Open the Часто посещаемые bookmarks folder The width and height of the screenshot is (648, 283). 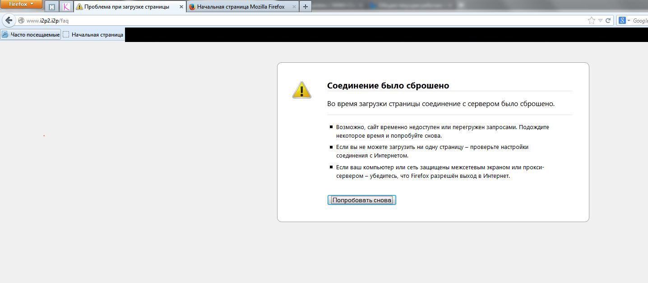pos(31,34)
